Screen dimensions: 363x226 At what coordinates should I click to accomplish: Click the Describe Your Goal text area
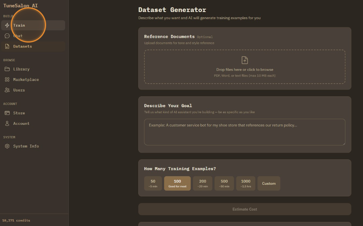(245, 132)
